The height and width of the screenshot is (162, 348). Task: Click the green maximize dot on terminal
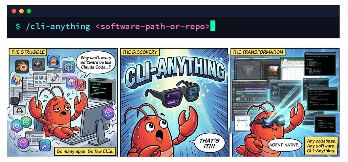click(x=29, y=11)
